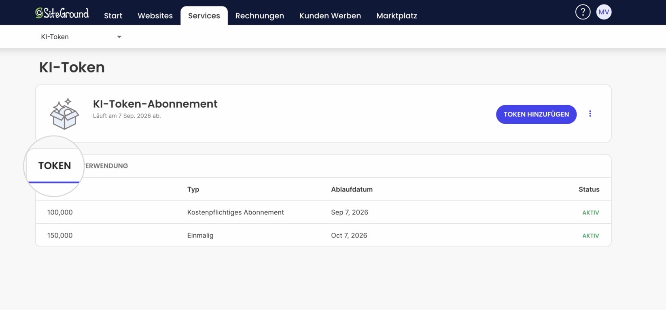
Task: Select the Services navigation tab
Action: tap(204, 16)
